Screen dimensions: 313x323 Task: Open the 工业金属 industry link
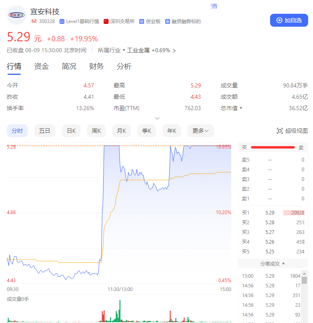(x=138, y=50)
